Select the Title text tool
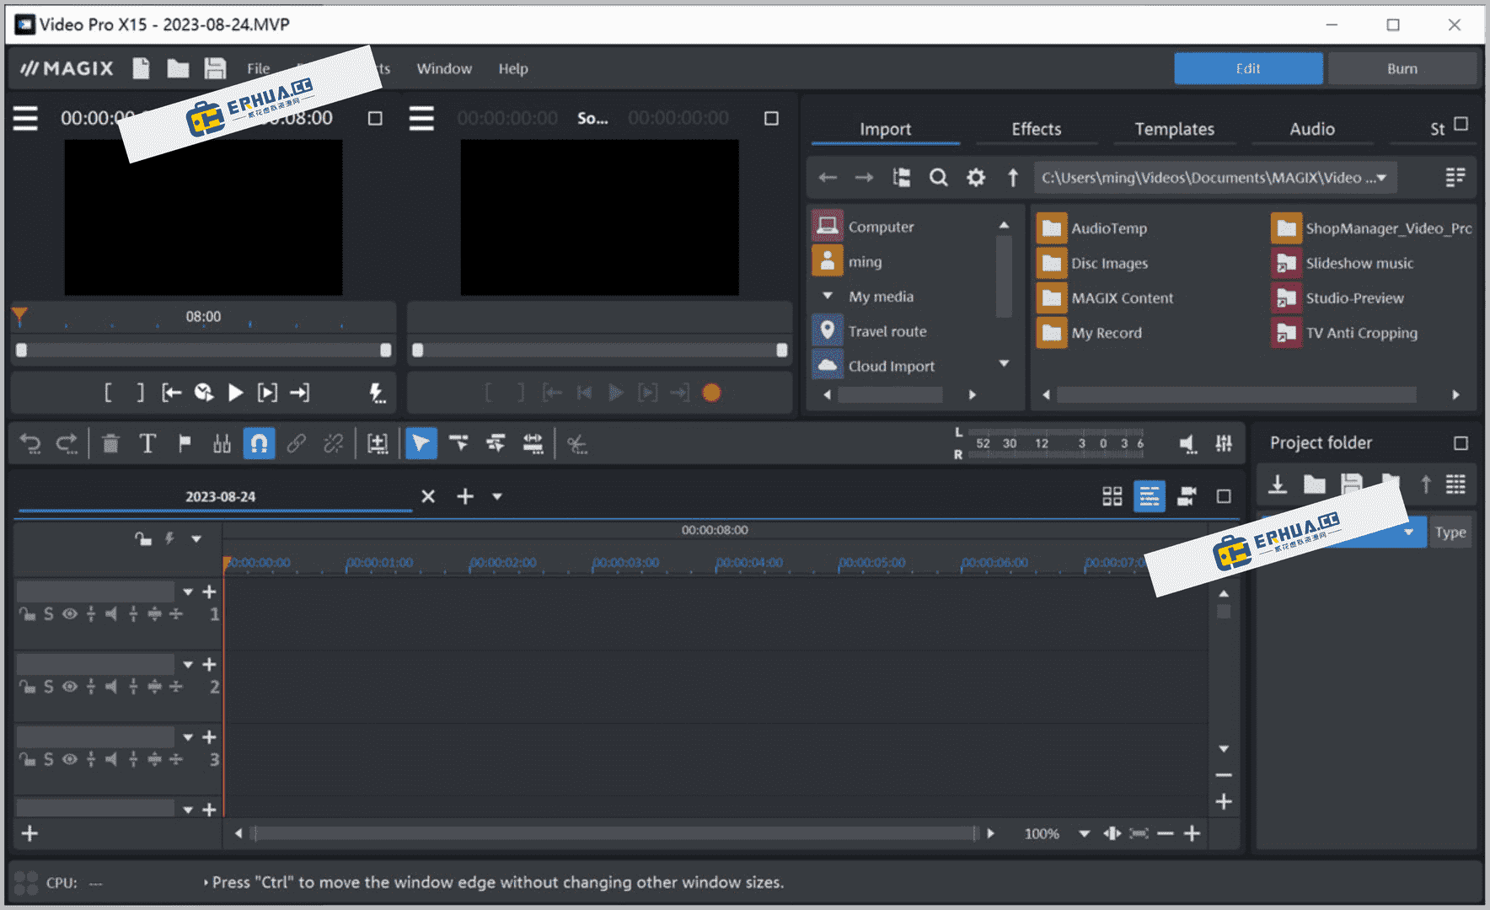 tap(147, 442)
